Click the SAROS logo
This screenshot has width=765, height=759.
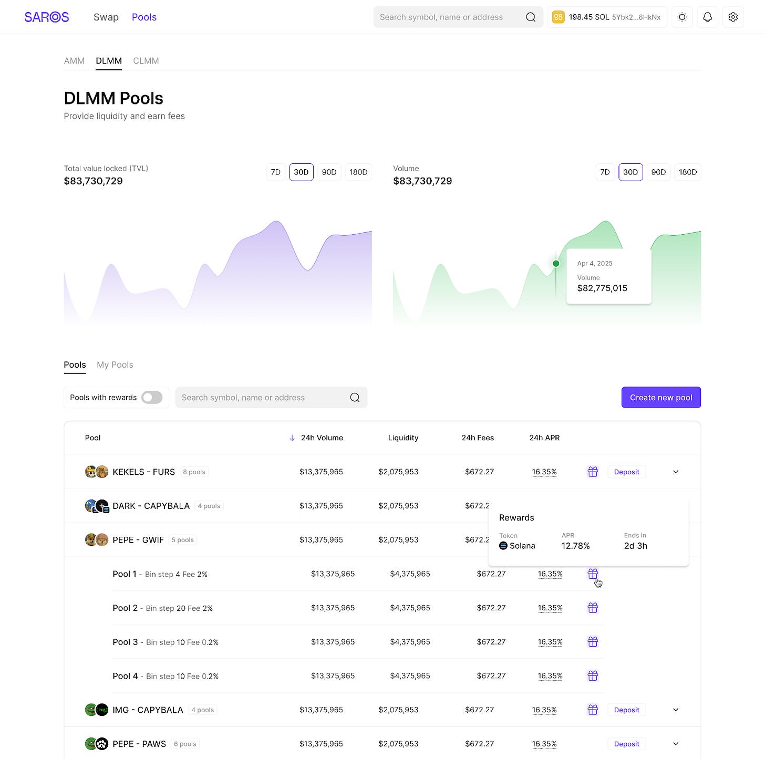click(x=47, y=17)
